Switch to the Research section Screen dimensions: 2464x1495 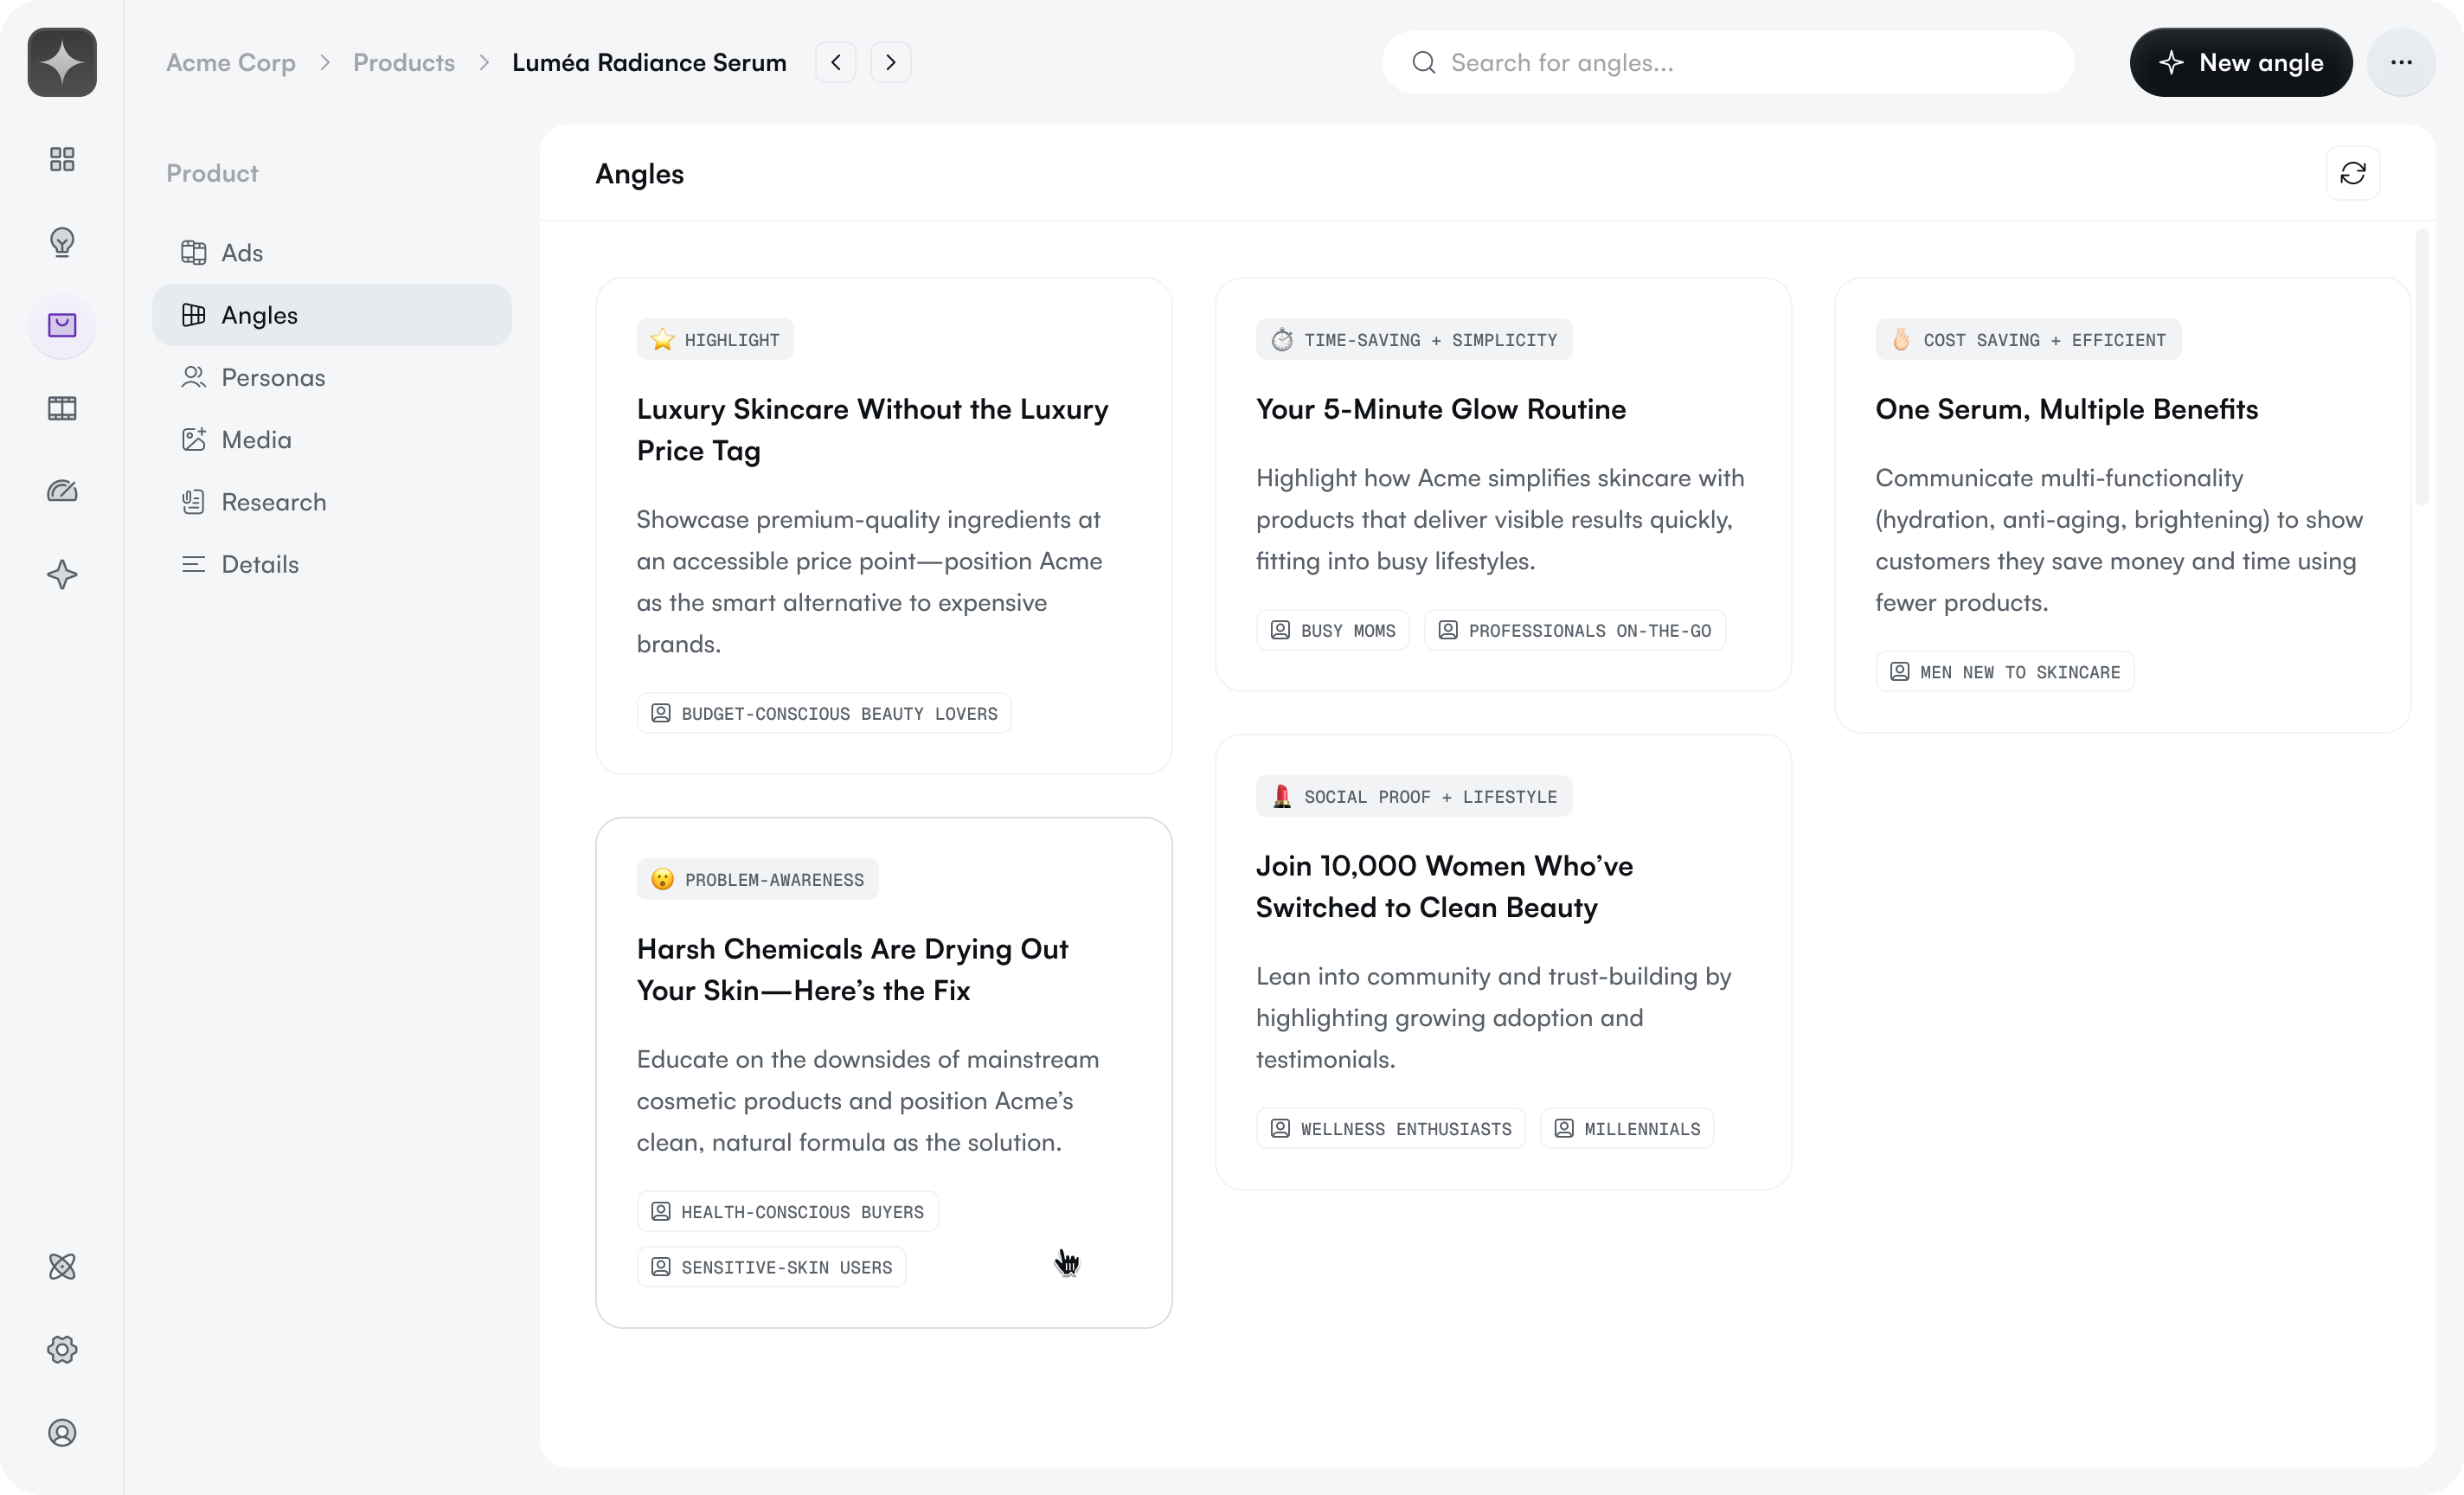coord(273,502)
